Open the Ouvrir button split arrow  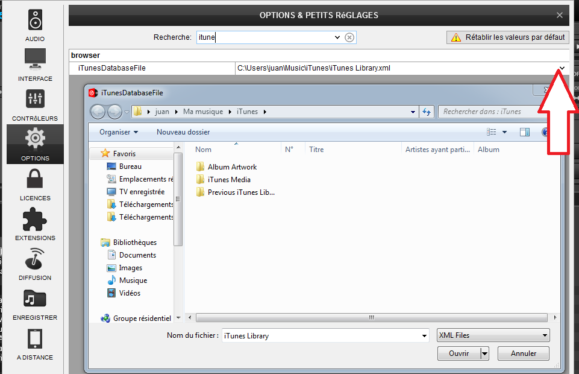(x=484, y=353)
